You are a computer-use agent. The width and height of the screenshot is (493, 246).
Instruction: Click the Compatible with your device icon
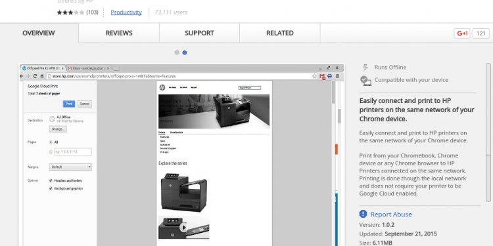coord(365,80)
